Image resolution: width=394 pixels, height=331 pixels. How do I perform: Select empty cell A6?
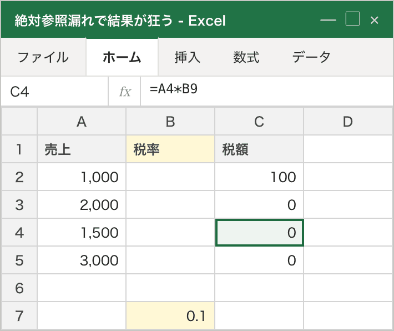[82, 288]
